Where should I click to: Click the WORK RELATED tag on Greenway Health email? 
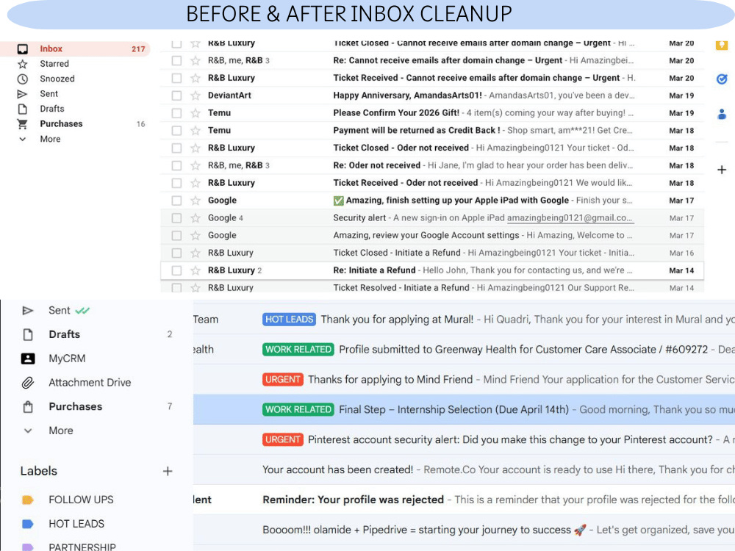(x=298, y=350)
